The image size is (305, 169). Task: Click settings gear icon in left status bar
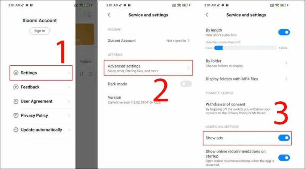[27, 5]
